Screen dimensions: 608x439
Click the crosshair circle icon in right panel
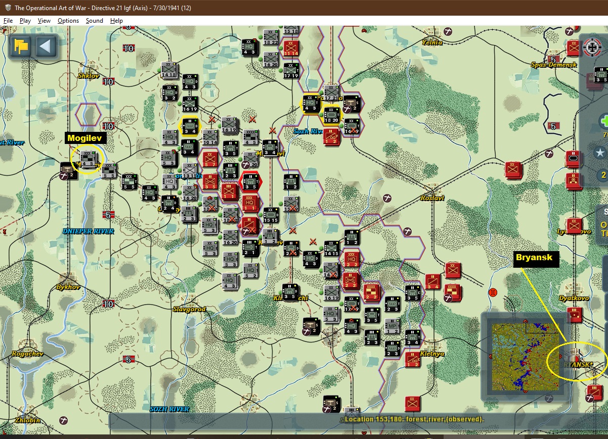click(x=591, y=48)
